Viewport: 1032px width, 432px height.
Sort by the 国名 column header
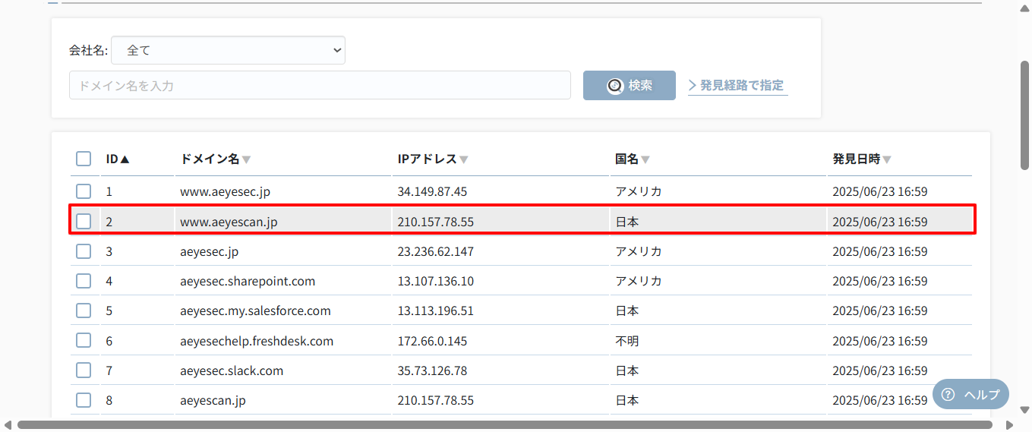pos(632,159)
